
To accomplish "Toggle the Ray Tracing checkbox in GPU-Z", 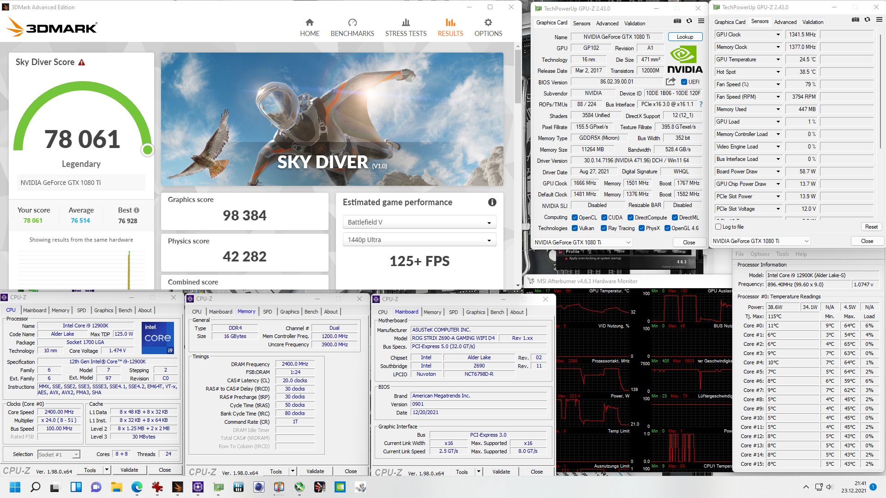I will (x=604, y=228).
